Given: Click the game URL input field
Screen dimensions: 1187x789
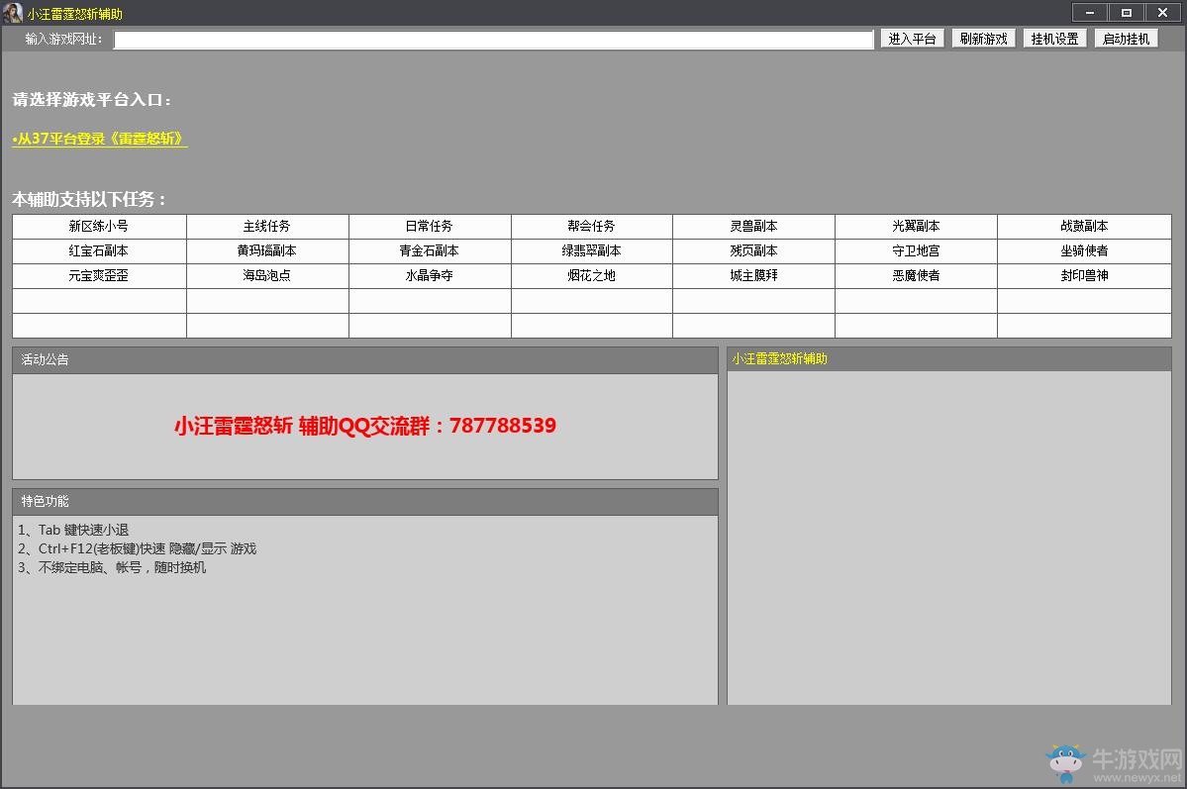Looking at the screenshot, I should pyautogui.click(x=494, y=40).
